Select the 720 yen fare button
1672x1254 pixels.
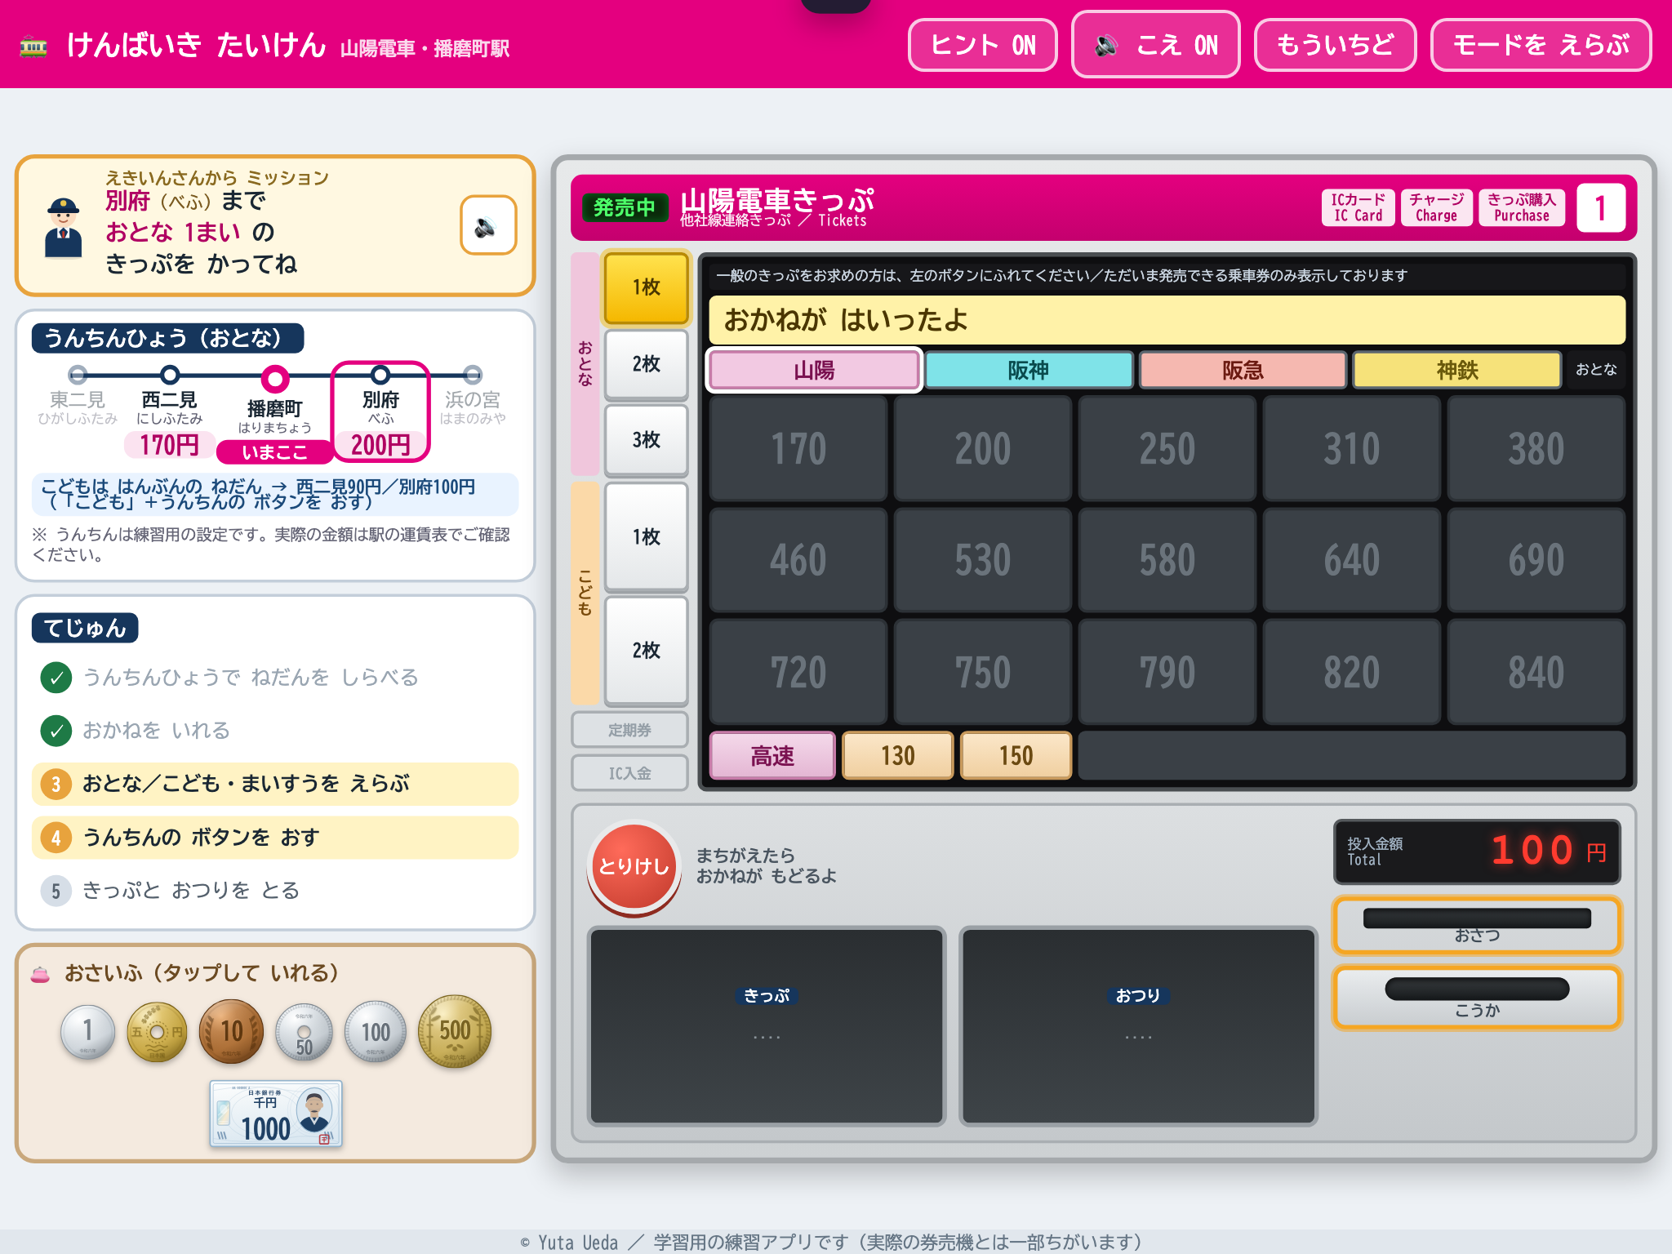[x=798, y=672]
